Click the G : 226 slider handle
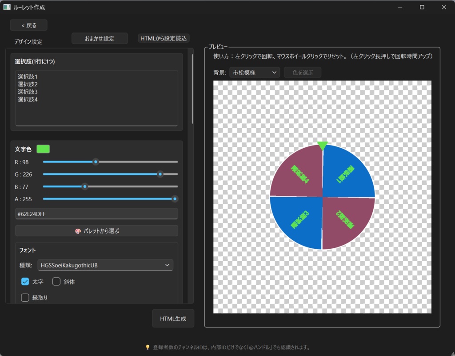The width and height of the screenshot is (455, 356). (x=160, y=174)
